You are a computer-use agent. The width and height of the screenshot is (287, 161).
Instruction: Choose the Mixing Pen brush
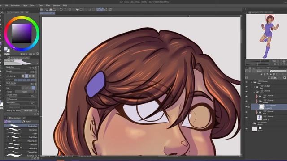tap(22, 130)
